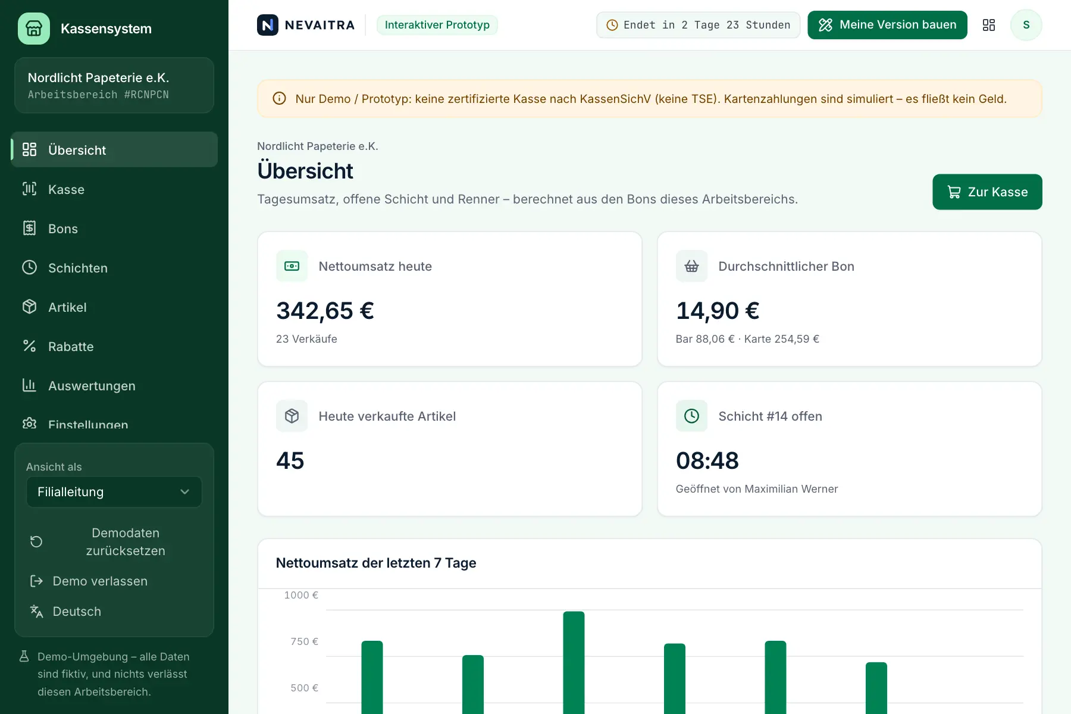
Task: Click the 45 sold articles count
Action: [290, 461]
